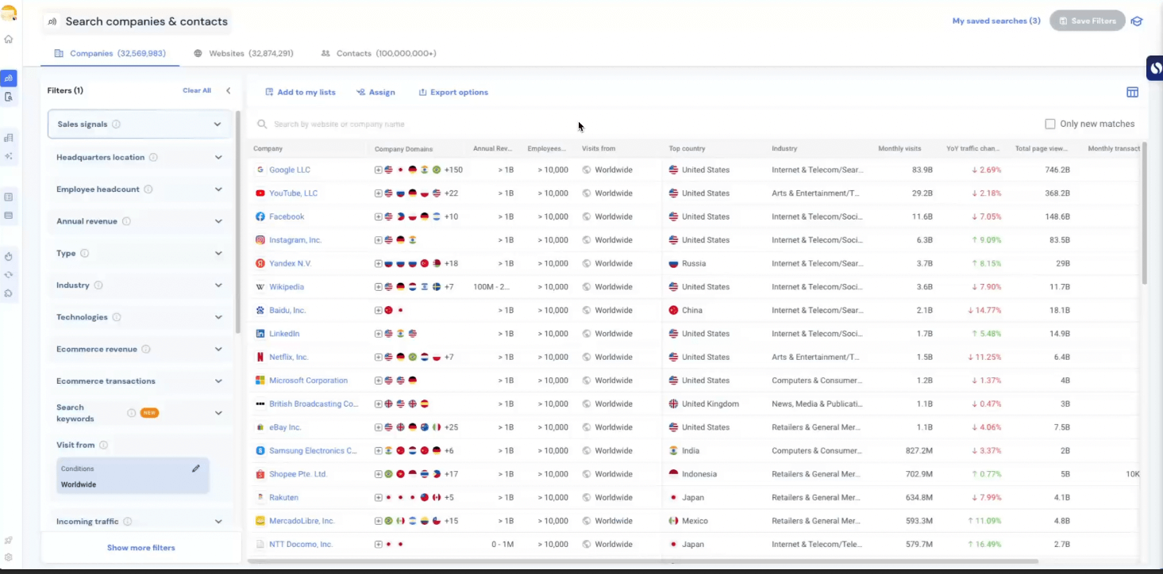Click the sparkle AI icon in the left sidebar
This screenshot has width=1163, height=574.
point(8,157)
